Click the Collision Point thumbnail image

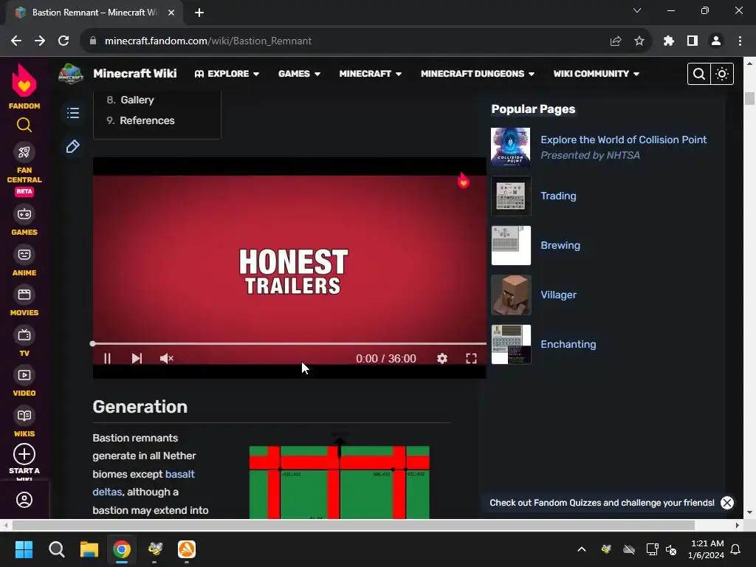tap(511, 147)
